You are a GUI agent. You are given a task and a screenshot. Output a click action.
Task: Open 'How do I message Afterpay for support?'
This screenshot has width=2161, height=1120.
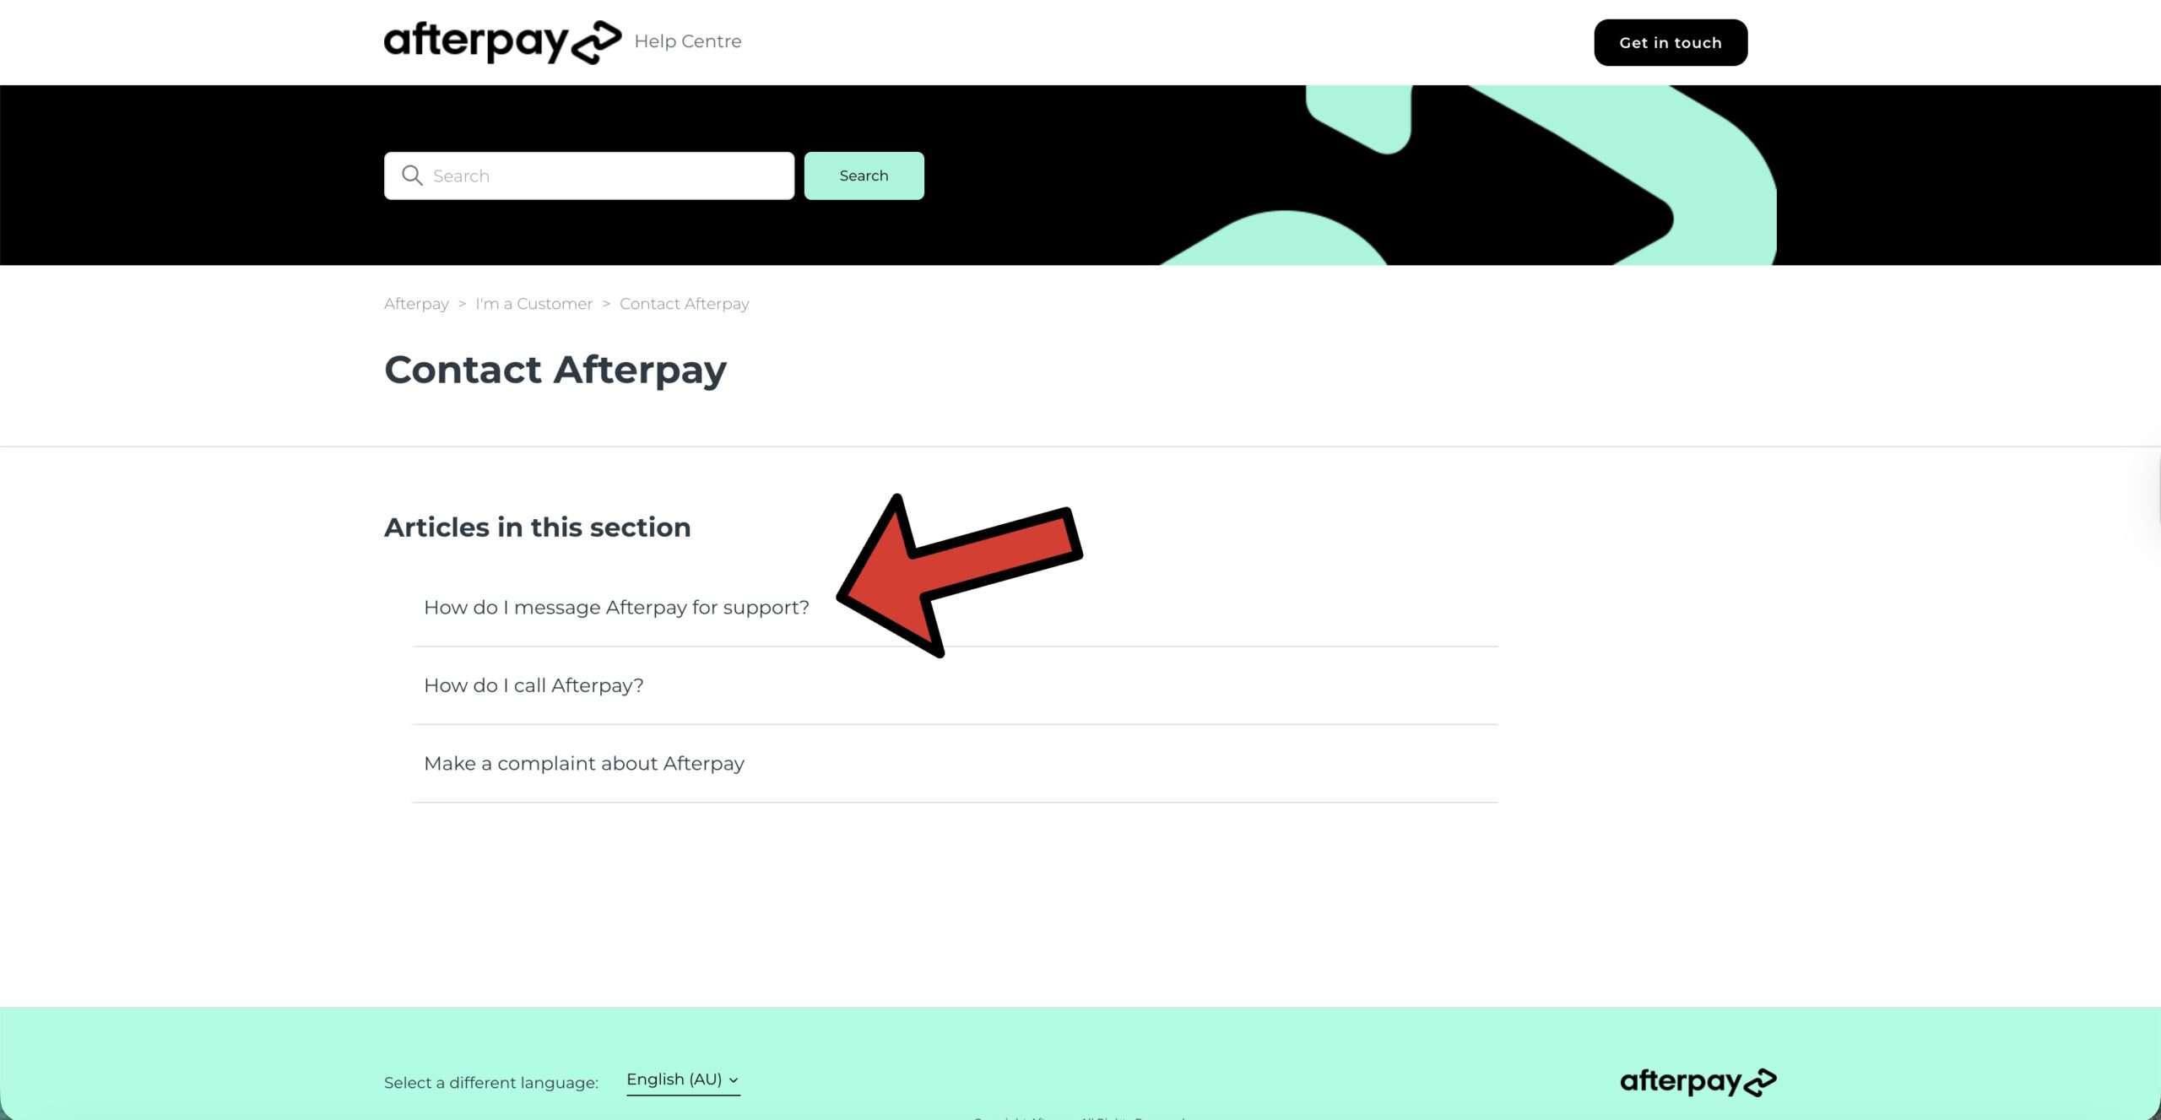(x=616, y=608)
